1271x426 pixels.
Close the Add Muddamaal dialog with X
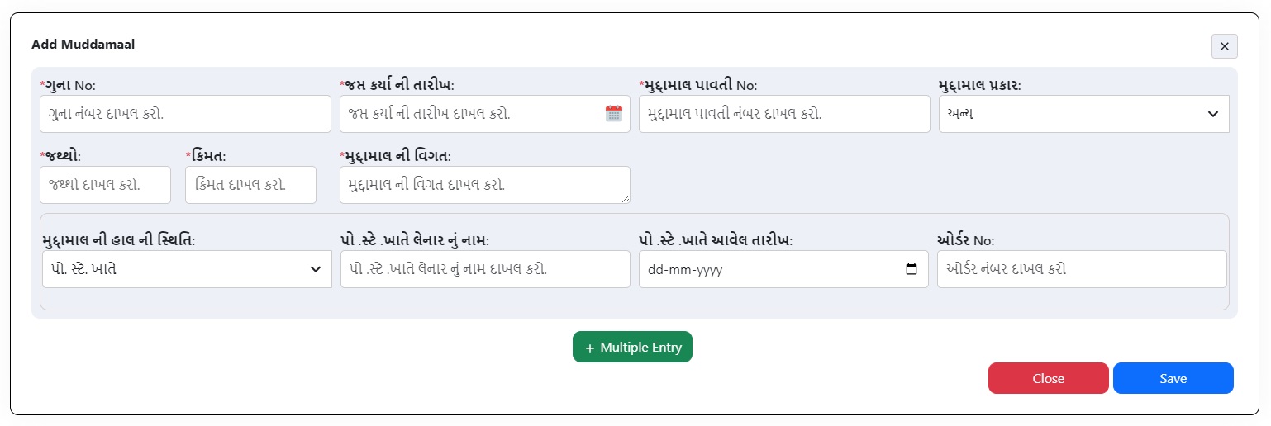coord(1224,46)
